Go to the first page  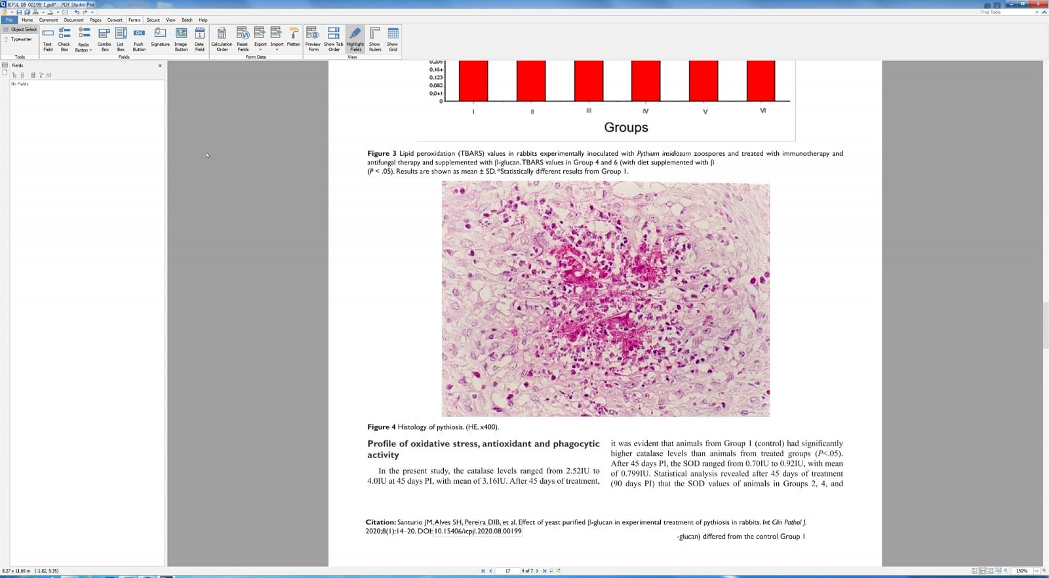coord(483,571)
